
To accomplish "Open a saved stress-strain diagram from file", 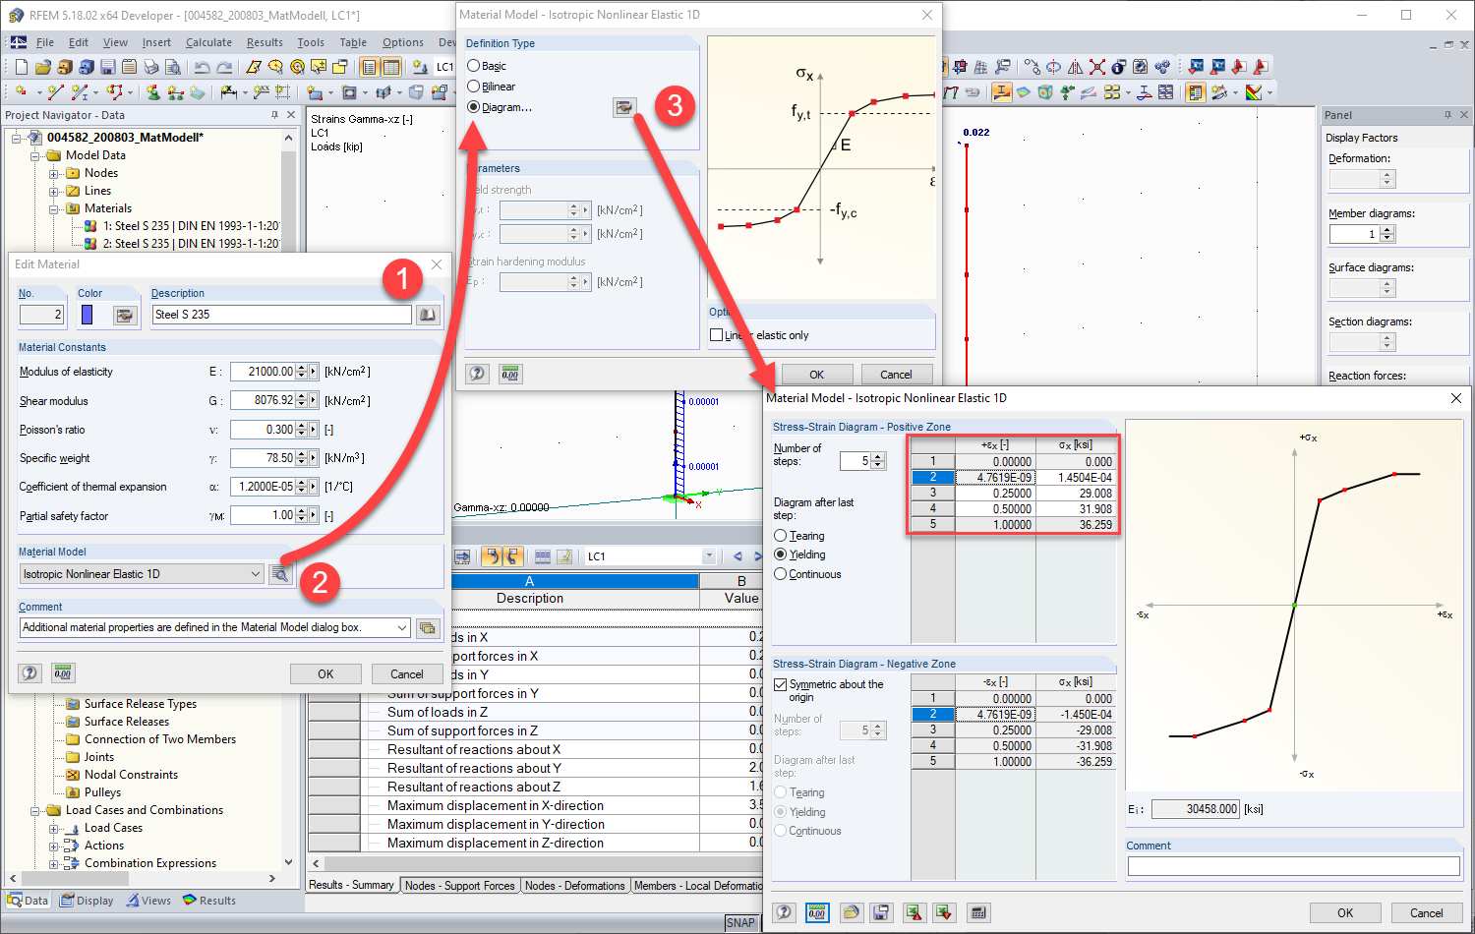I will [x=851, y=912].
